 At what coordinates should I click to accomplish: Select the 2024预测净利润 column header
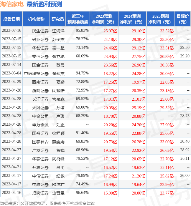[132, 19]
